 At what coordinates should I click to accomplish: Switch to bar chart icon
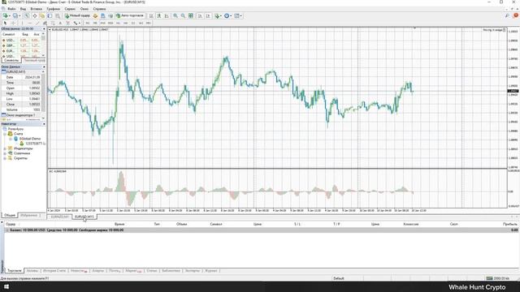(151, 15)
